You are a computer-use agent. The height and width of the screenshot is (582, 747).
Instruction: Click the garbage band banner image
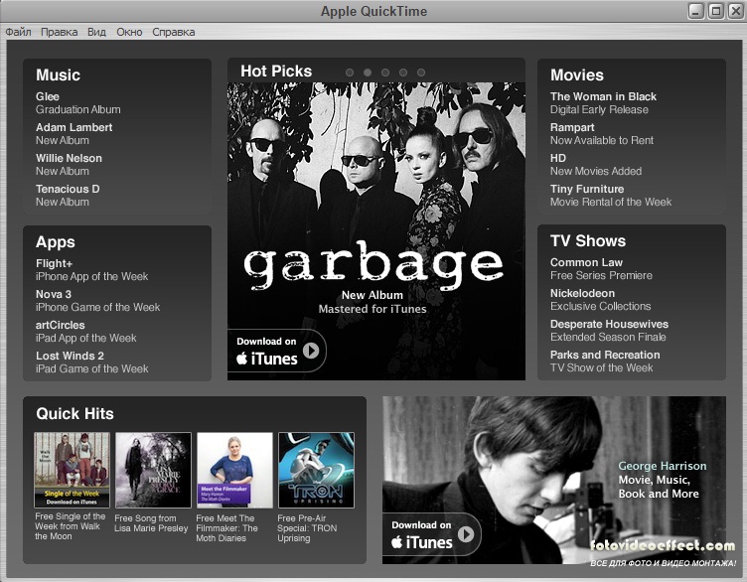(x=376, y=231)
